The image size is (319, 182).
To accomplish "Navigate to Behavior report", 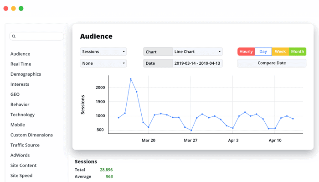I will click(x=20, y=104).
